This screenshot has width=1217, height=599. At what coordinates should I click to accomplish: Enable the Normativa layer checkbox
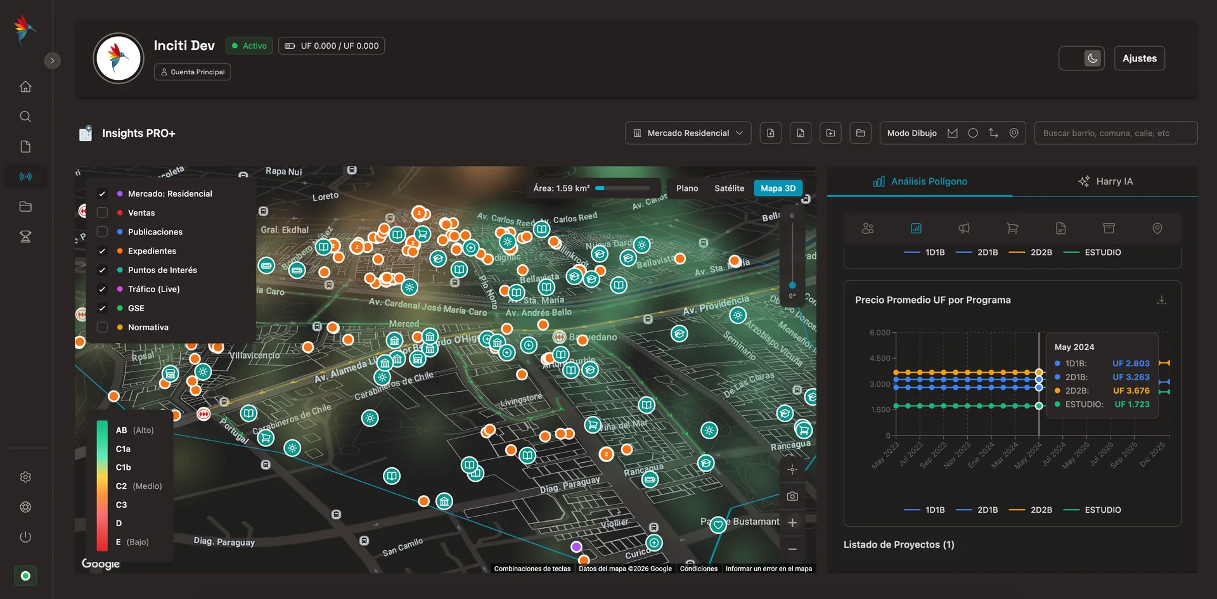point(102,327)
